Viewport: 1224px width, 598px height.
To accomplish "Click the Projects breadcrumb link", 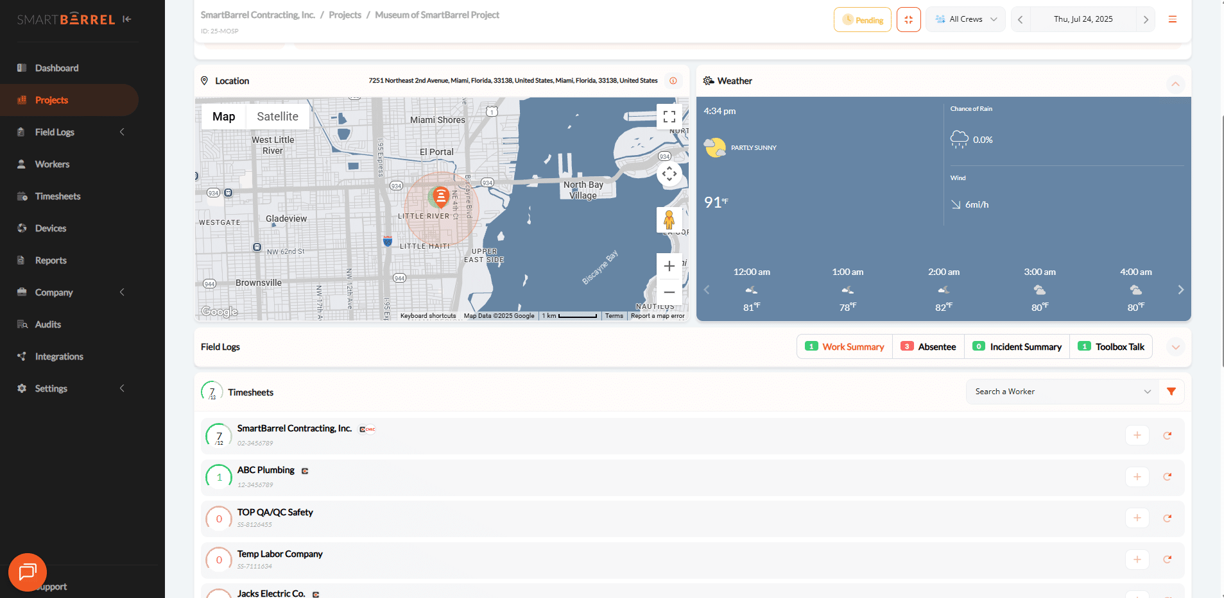I will pos(345,15).
